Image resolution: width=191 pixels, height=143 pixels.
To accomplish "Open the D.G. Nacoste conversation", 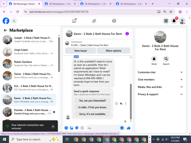I will [29, 88].
